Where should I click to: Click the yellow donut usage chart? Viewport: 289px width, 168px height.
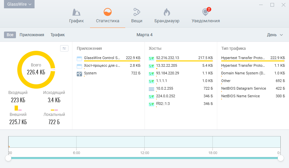point(36,70)
